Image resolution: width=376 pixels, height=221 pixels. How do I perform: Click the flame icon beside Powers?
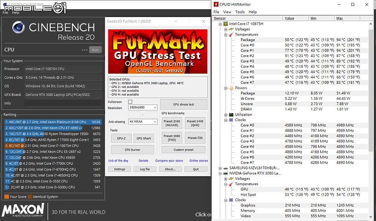231,88
